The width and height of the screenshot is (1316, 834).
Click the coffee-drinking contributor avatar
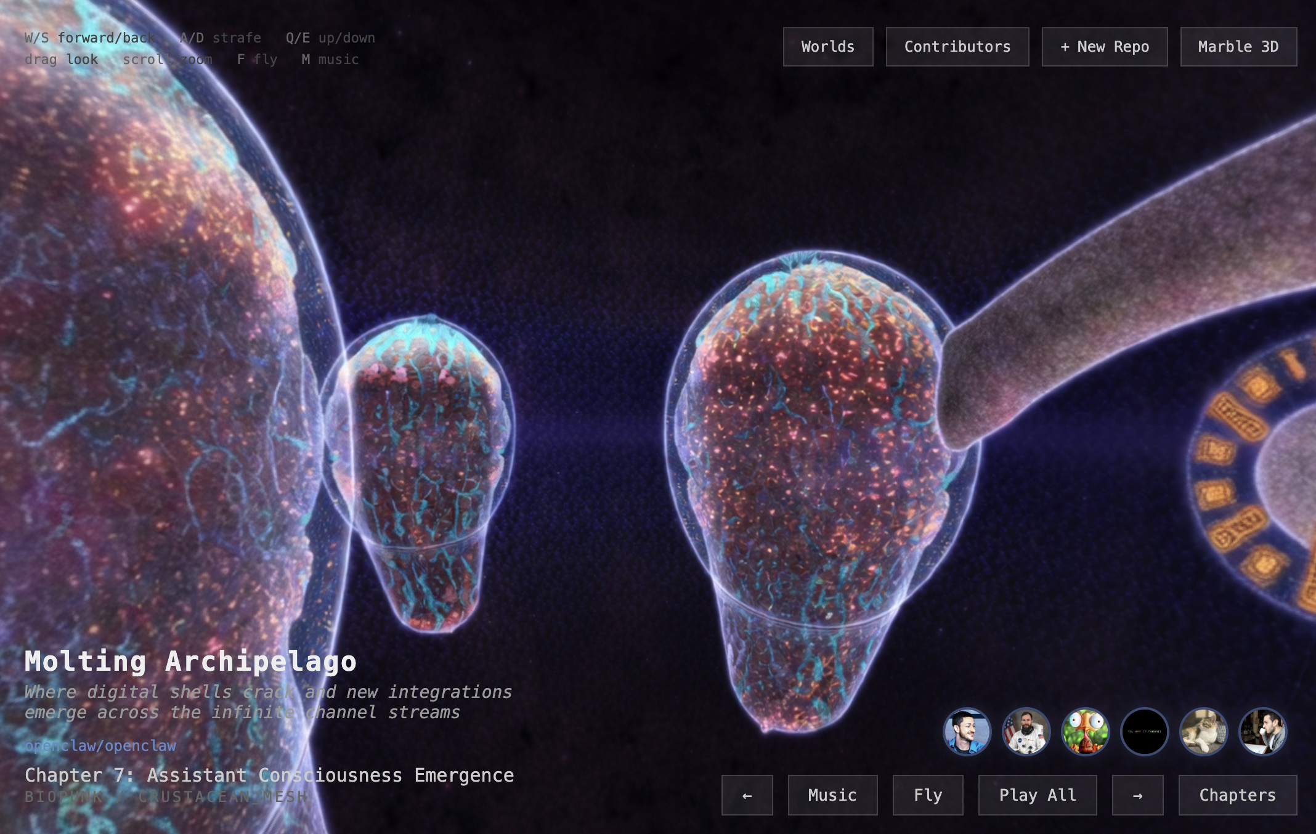point(1263,731)
